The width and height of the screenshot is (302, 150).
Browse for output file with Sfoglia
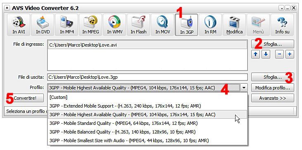click(273, 77)
